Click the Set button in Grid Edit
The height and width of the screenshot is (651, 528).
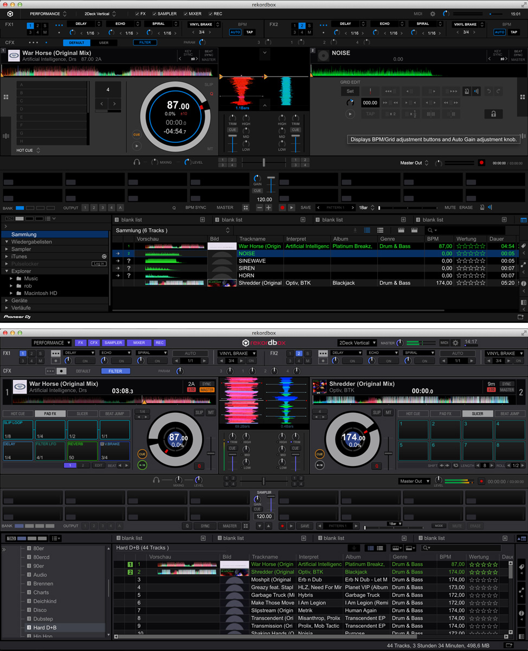pos(350,91)
